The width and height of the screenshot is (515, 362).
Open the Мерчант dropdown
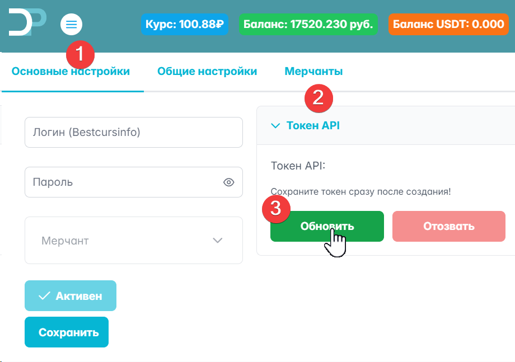pos(133,241)
